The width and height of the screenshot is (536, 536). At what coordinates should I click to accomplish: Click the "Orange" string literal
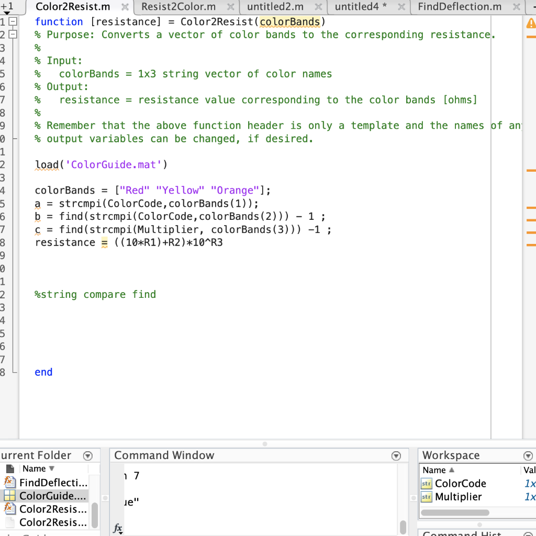(x=235, y=190)
